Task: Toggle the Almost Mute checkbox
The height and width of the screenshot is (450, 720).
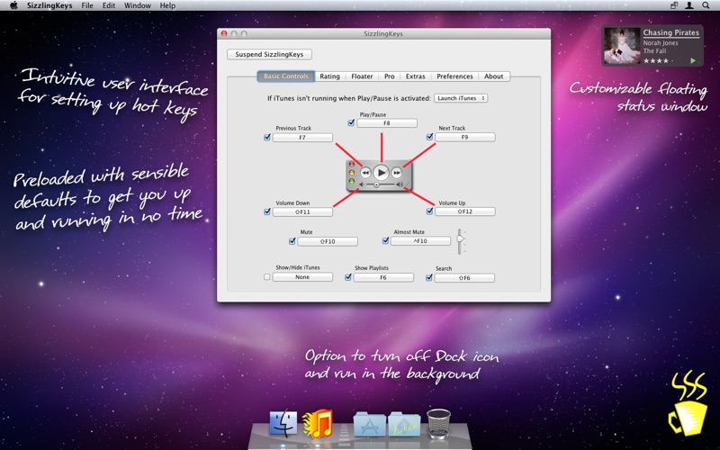Action: coord(385,240)
